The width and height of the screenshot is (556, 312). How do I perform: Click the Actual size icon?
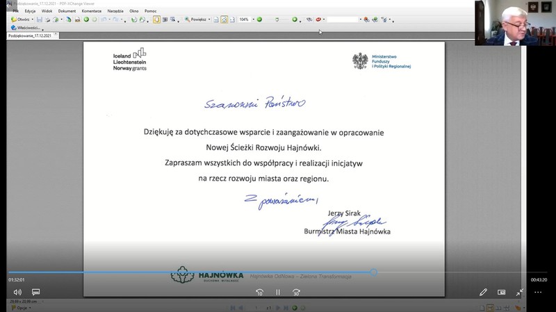click(216, 19)
